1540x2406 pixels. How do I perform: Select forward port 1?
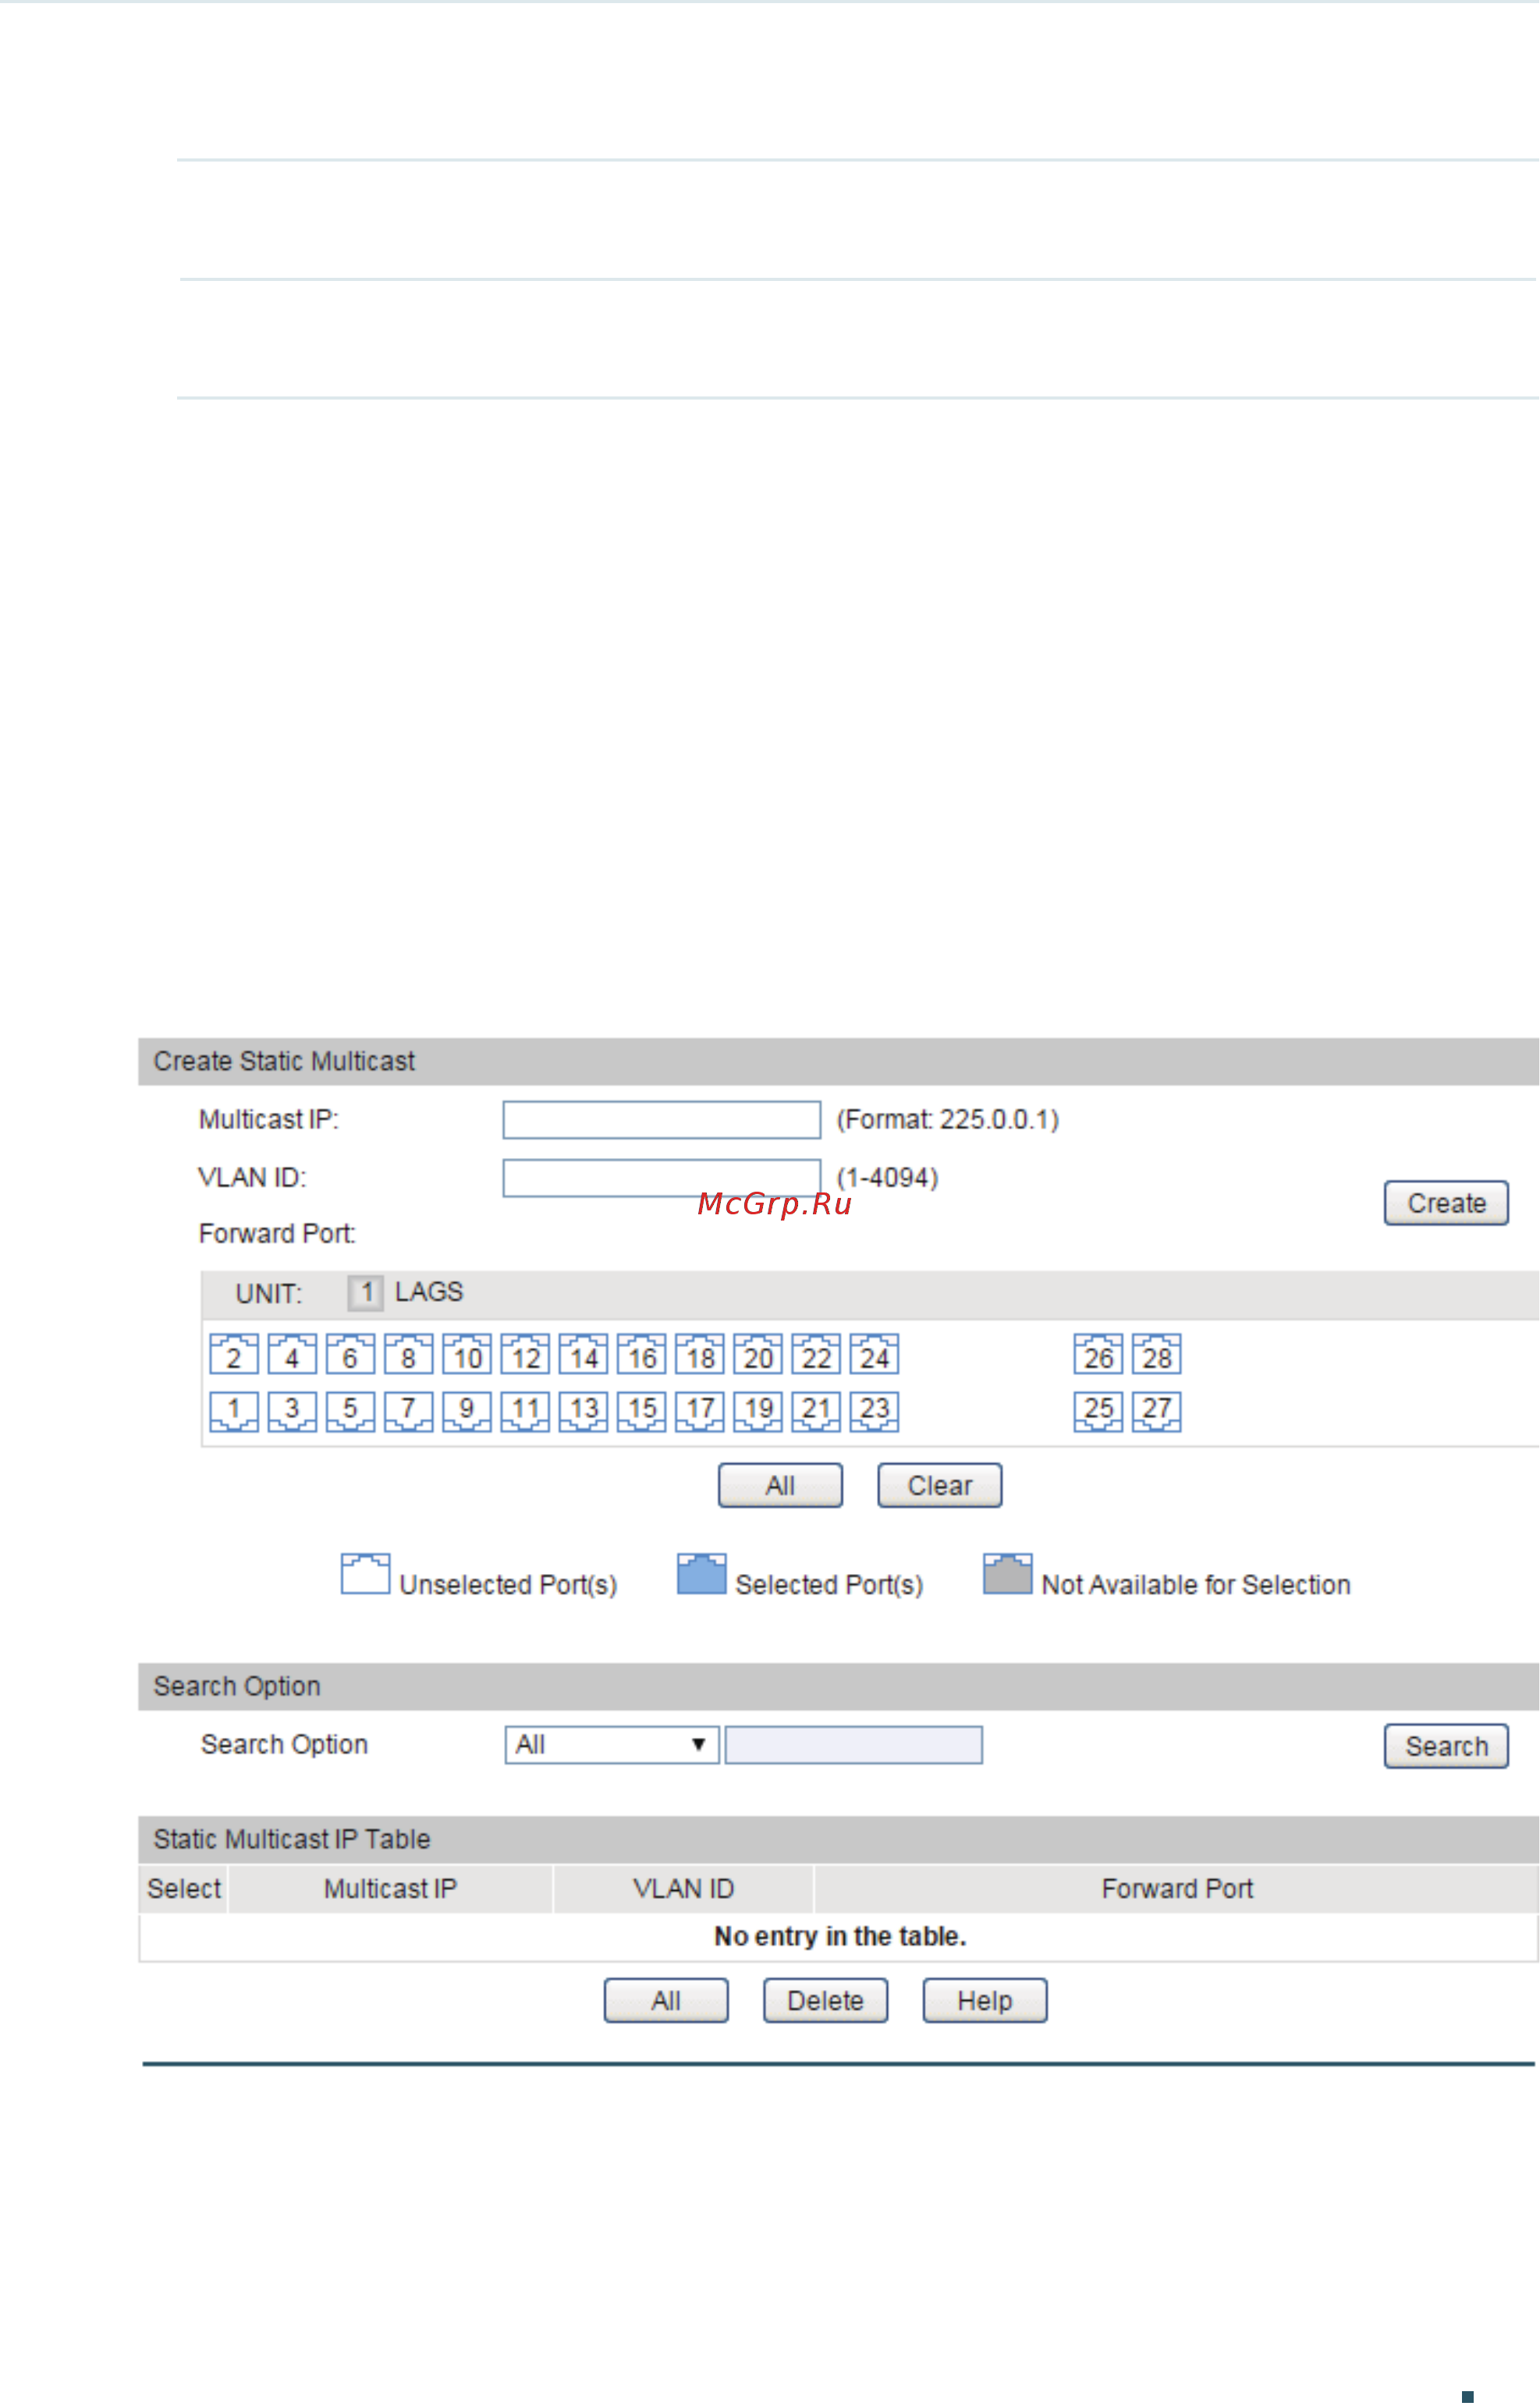[x=234, y=1412]
